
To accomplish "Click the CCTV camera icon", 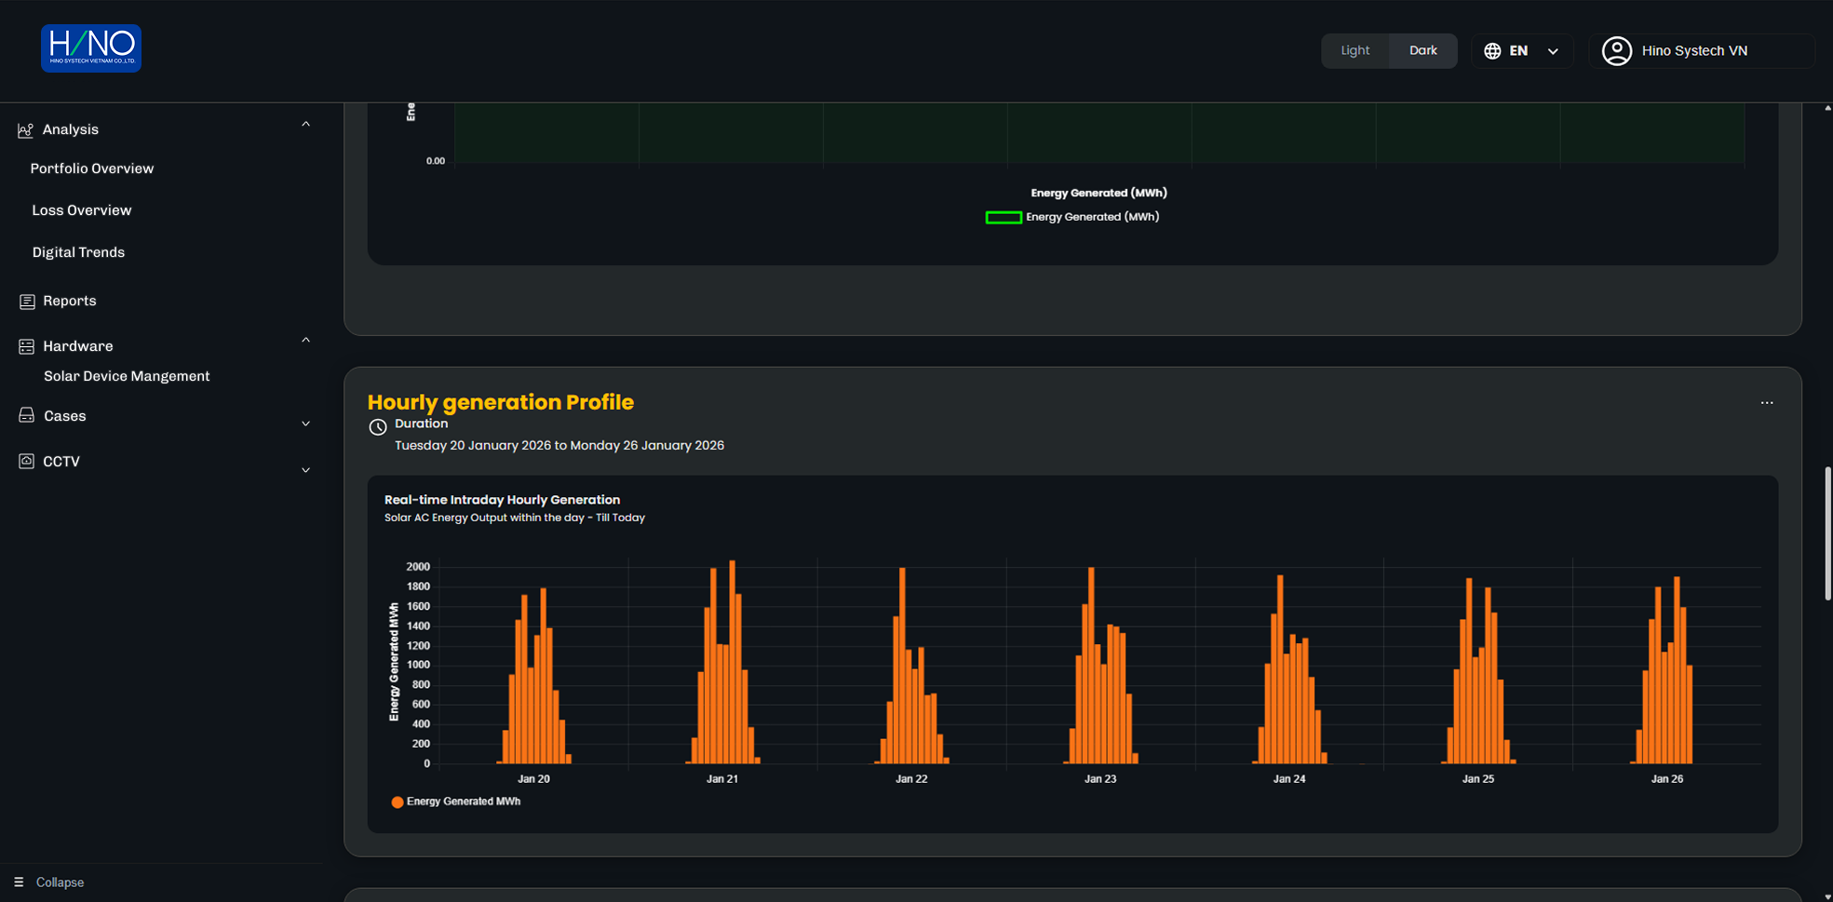I will (27, 462).
